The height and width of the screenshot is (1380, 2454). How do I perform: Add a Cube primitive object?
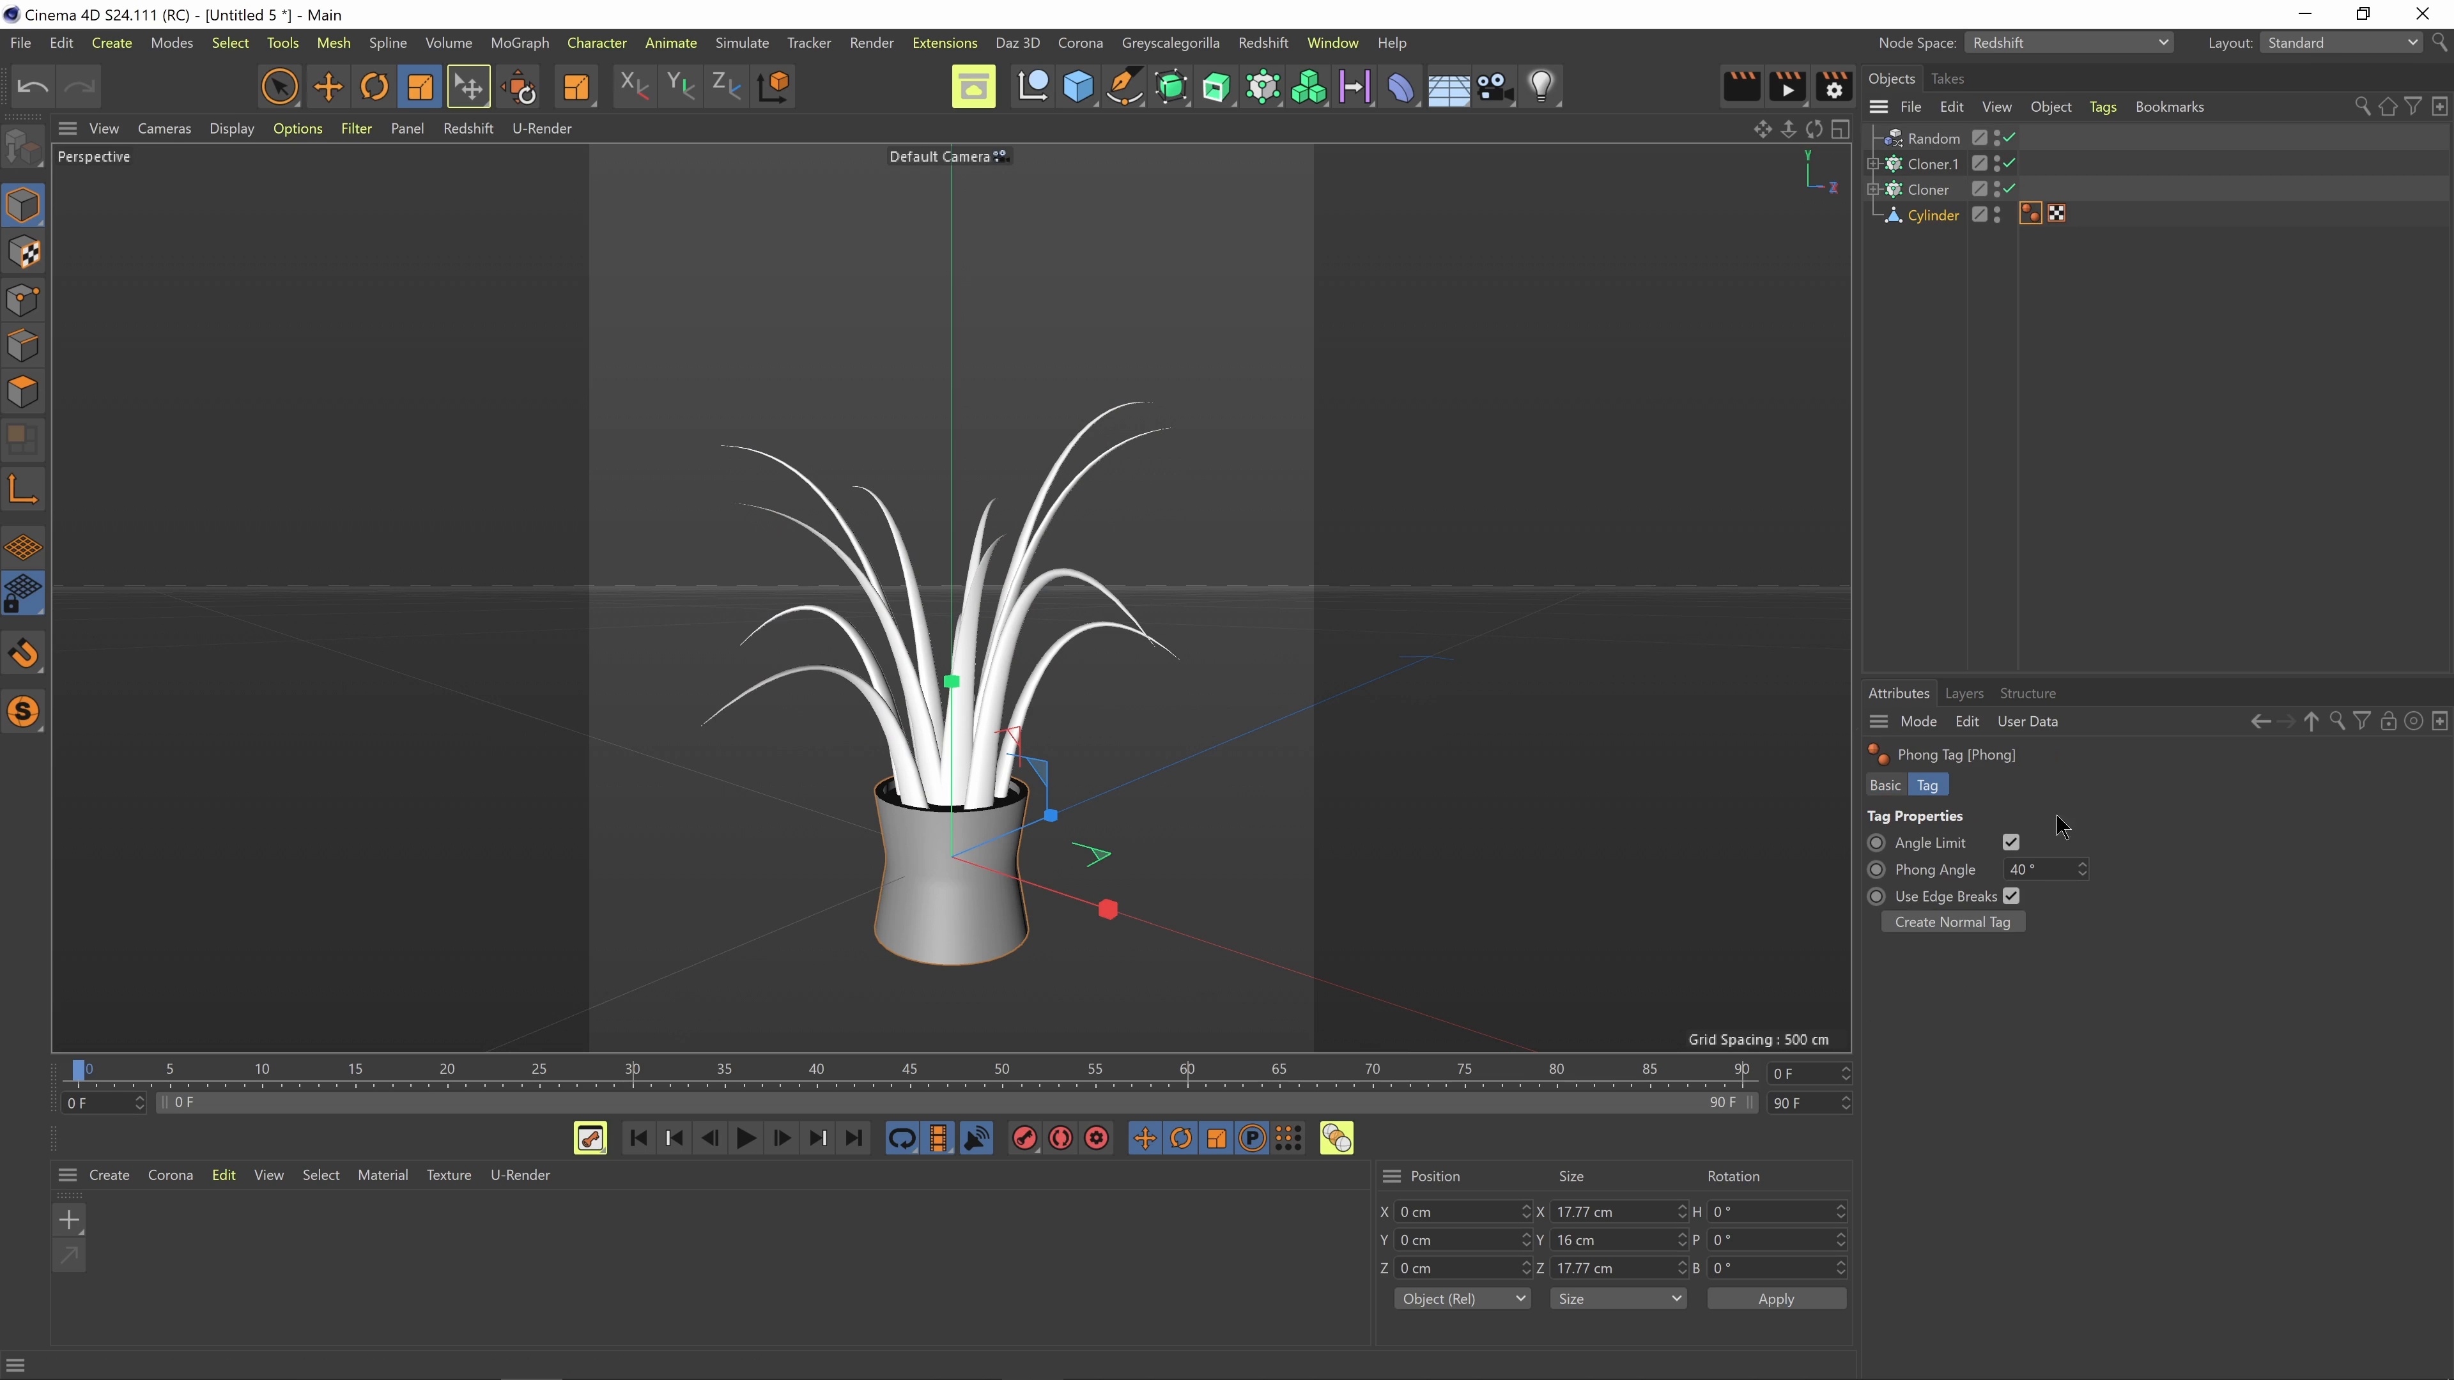(1077, 87)
